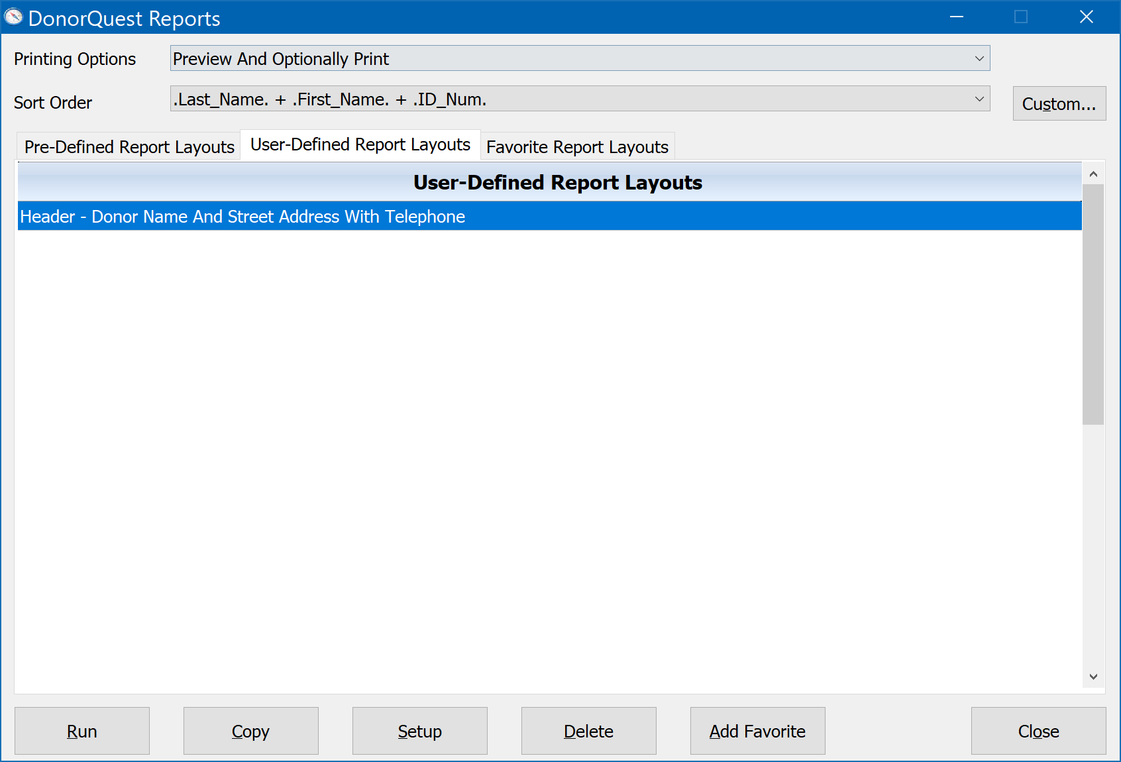Click the User-Defined Report Layouts column header
1121x762 pixels.
coord(550,182)
